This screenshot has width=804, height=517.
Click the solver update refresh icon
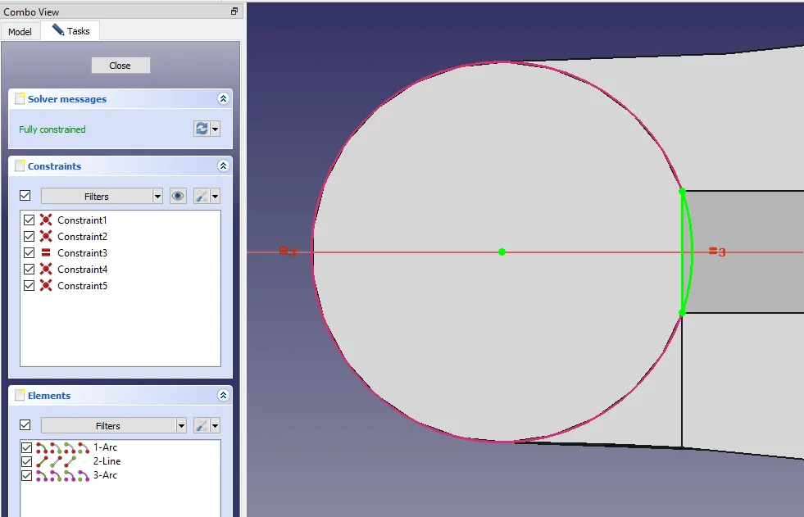tap(201, 129)
